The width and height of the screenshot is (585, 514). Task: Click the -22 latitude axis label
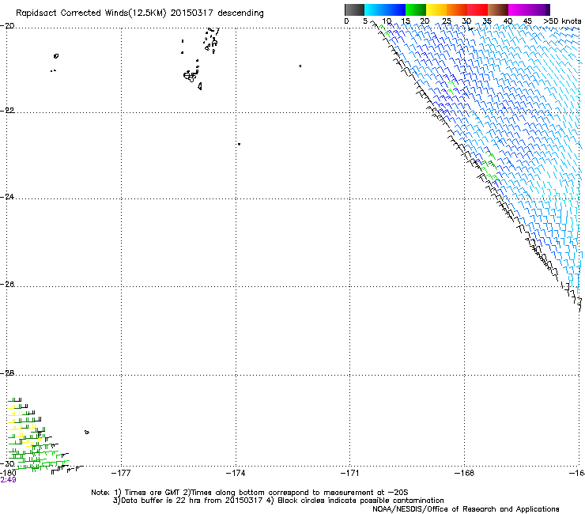click(x=7, y=111)
